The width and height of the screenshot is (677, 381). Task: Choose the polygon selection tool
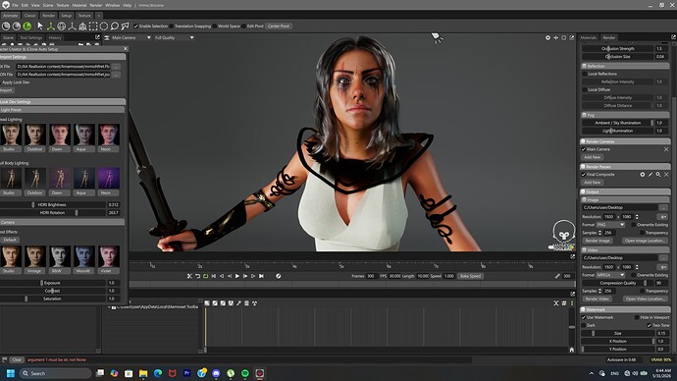click(x=126, y=26)
